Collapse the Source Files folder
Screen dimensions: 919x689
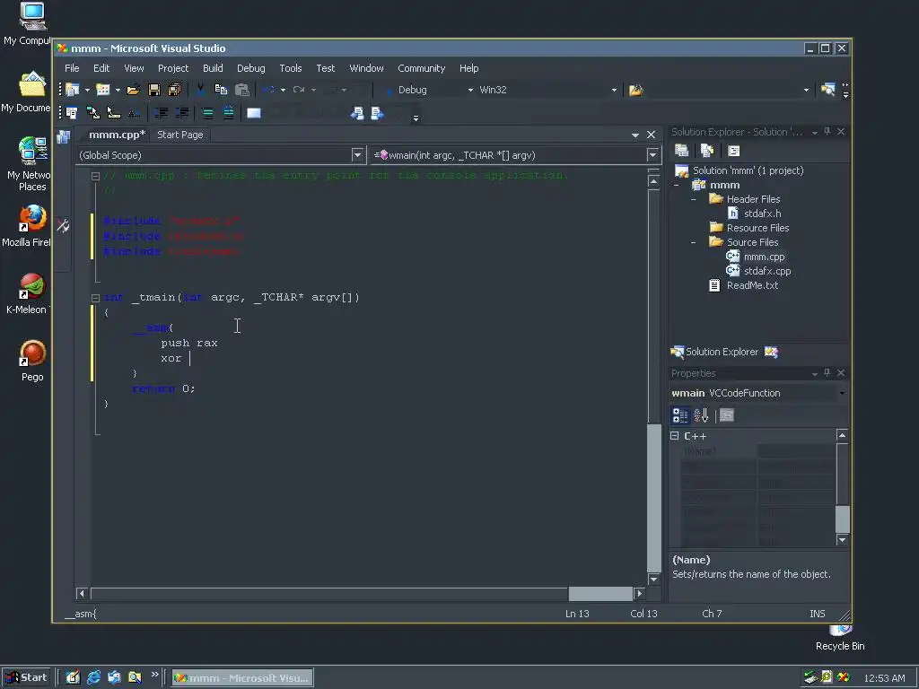(694, 242)
